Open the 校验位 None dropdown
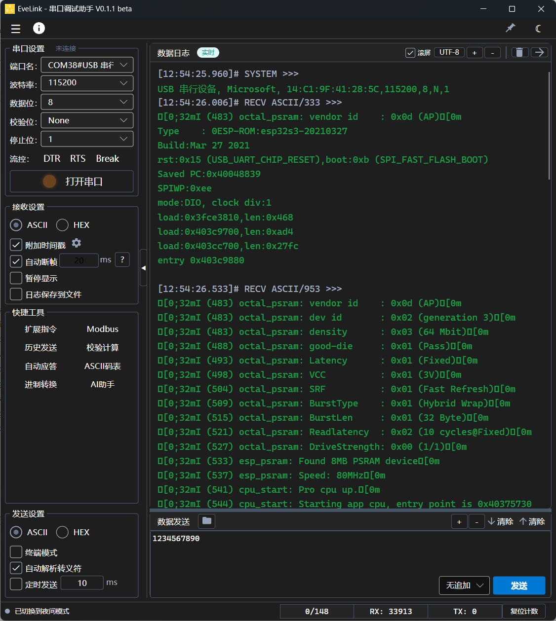The width and height of the screenshot is (556, 621). click(x=87, y=120)
